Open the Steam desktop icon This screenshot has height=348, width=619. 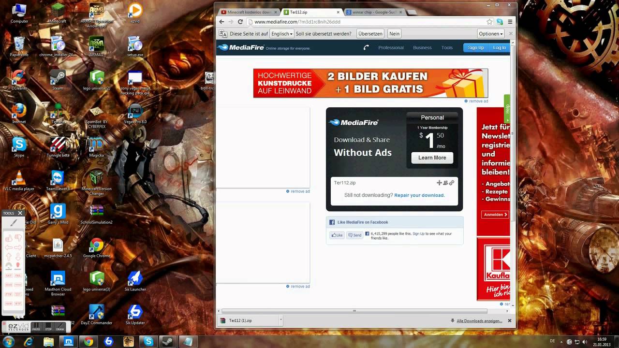[58, 80]
